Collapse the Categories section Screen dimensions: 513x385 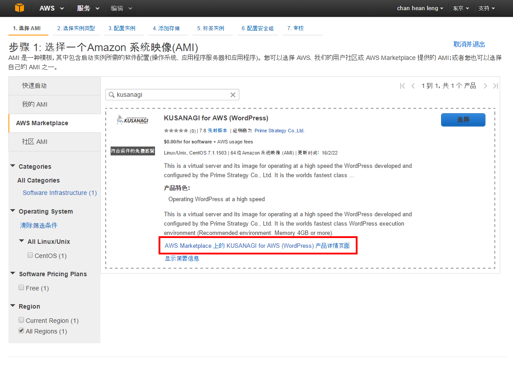(13, 166)
